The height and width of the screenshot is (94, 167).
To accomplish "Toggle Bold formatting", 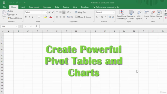I will point(26,17).
